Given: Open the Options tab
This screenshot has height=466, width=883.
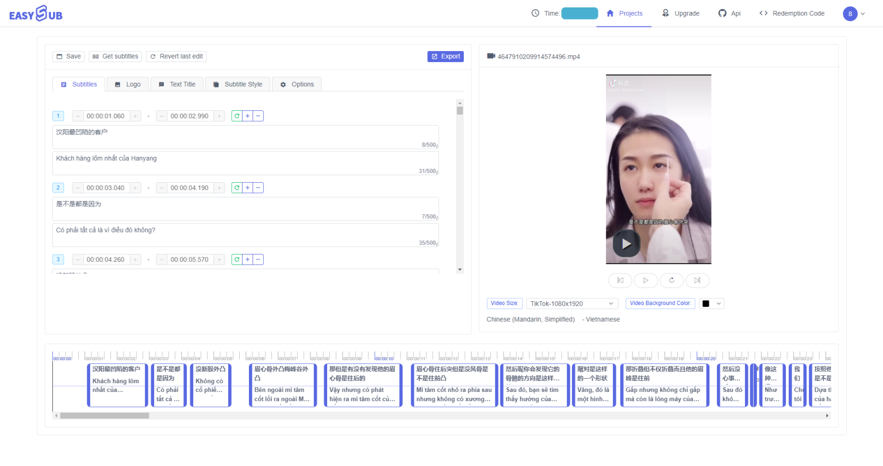Looking at the screenshot, I should 297,84.
